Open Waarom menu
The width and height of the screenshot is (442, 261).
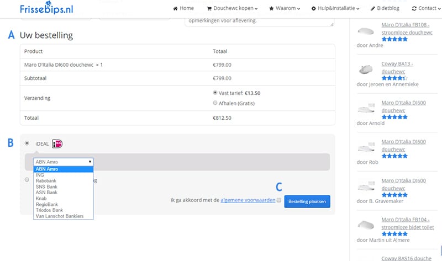point(285,8)
